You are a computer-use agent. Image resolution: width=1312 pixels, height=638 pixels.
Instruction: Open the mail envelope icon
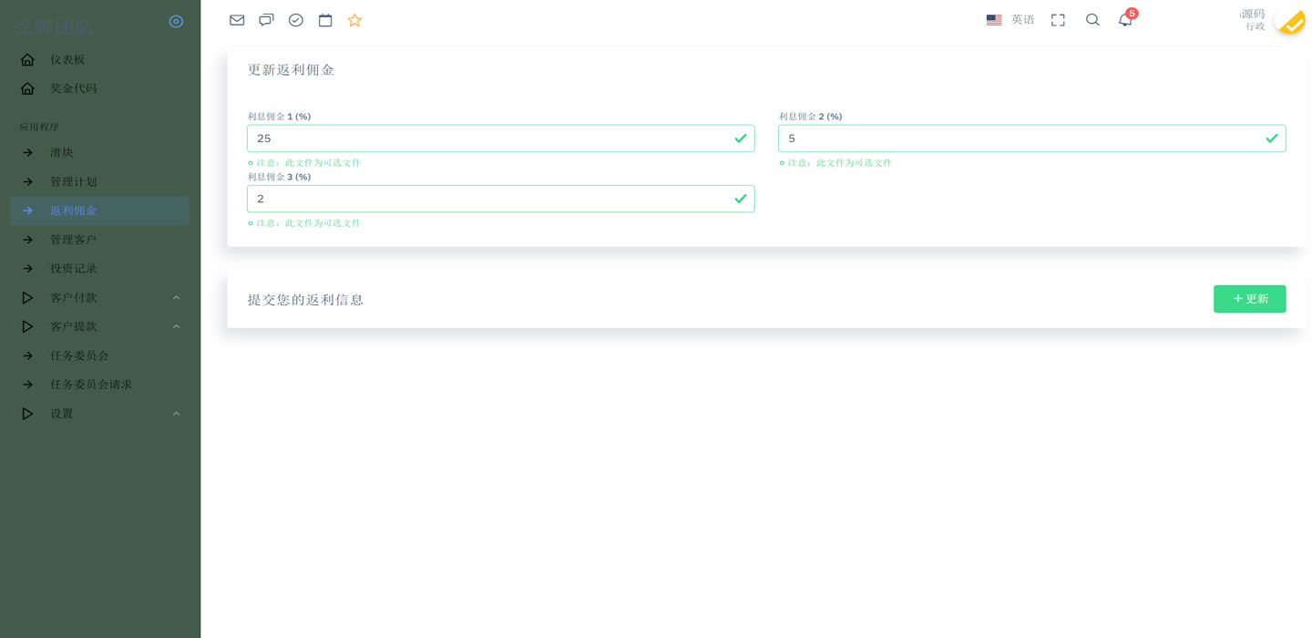237,20
